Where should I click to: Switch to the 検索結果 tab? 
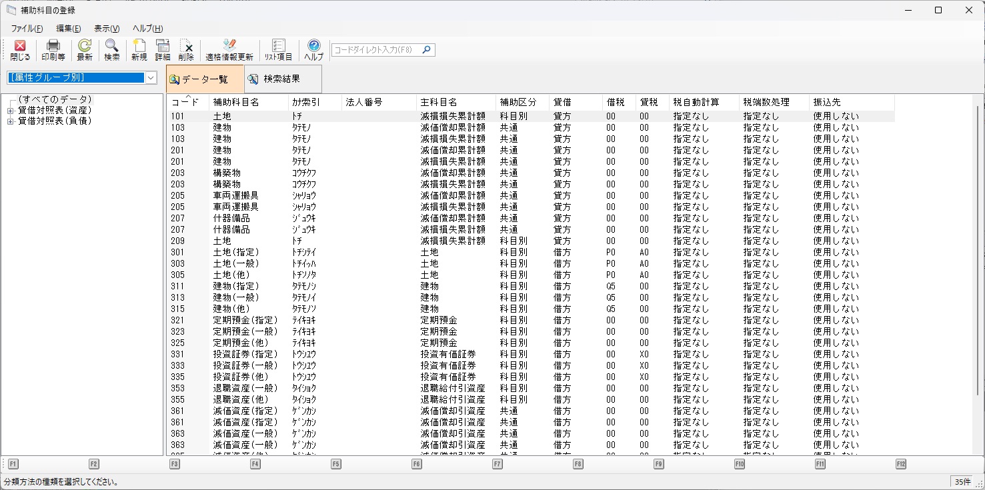pos(282,79)
